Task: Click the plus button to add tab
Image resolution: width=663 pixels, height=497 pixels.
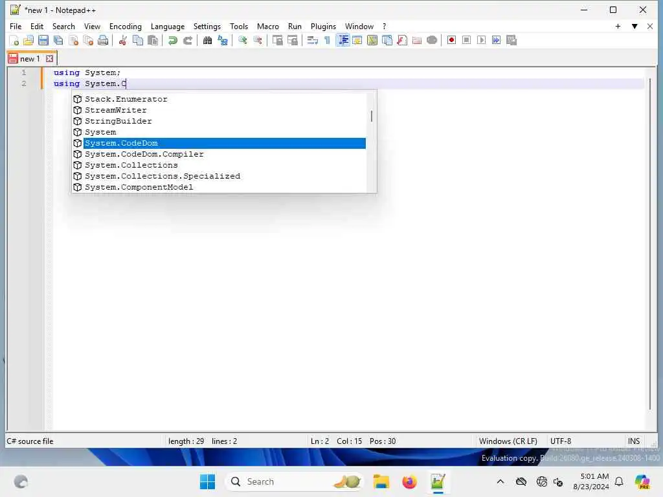Action: tap(618, 26)
